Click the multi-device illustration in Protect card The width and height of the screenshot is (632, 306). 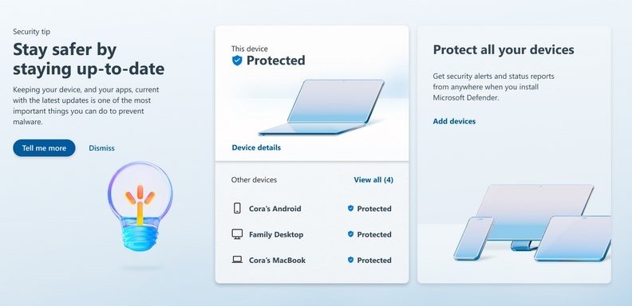point(532,222)
